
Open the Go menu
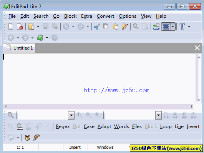56,16
